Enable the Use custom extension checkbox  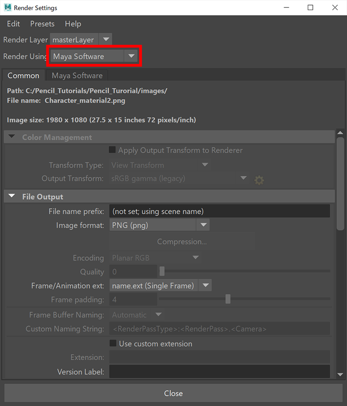point(112,344)
